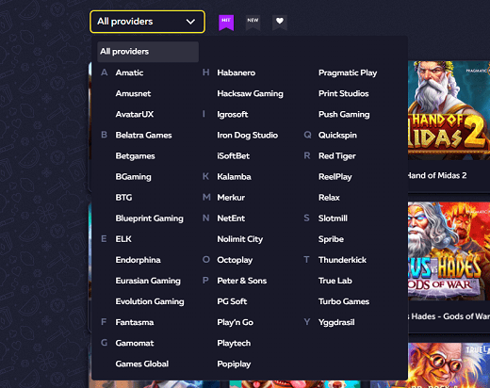Select Spribe provider
The width and height of the screenshot is (490, 388).
pyautogui.click(x=331, y=239)
